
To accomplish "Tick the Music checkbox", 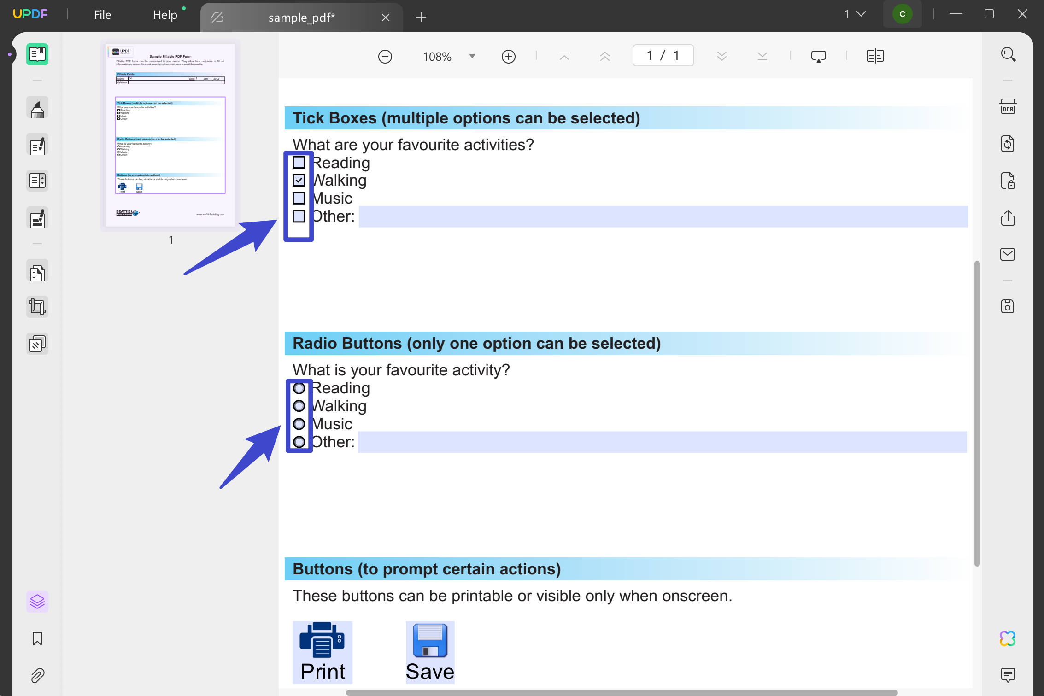I will tap(299, 198).
